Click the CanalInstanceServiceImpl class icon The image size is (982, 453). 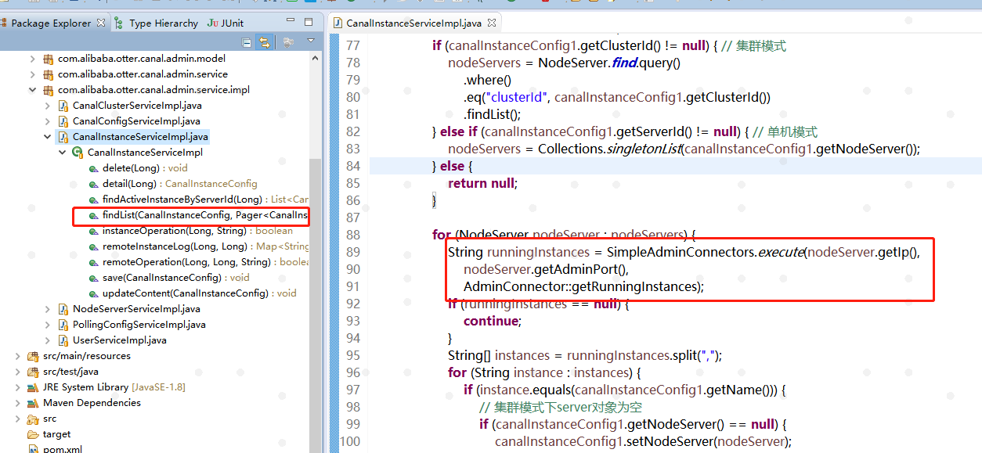(78, 153)
